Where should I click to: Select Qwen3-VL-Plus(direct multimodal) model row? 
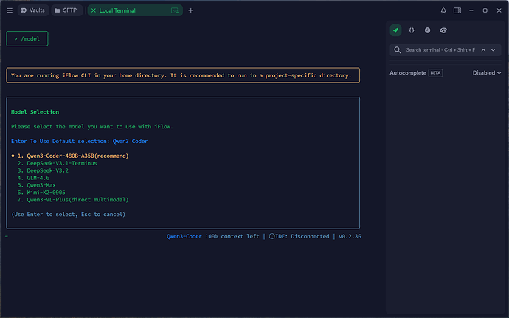[x=73, y=200]
